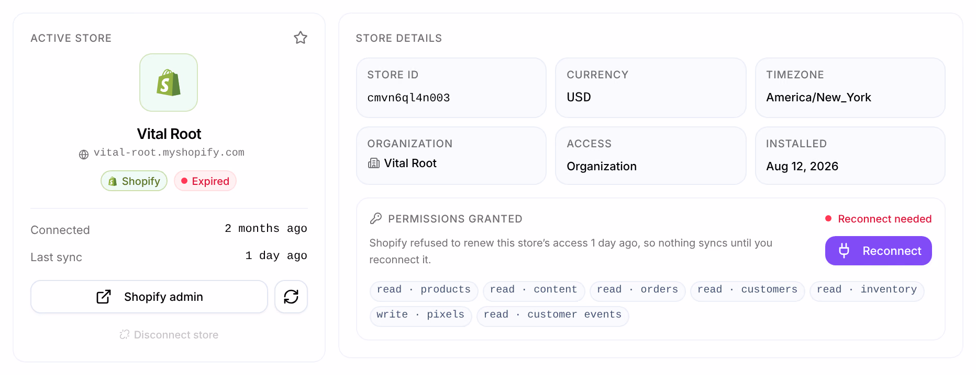Reconnect the expired store
The width and height of the screenshot is (976, 375).
point(879,251)
